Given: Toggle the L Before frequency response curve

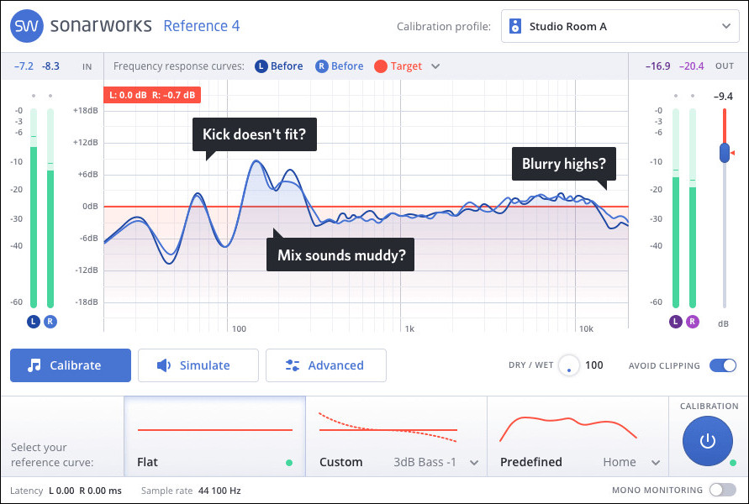Looking at the screenshot, I should point(278,66).
